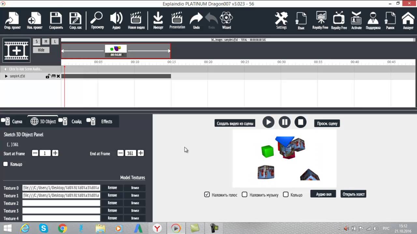Open Аккаунт home icon
This screenshot has width=417, height=234.
(x=408, y=20)
